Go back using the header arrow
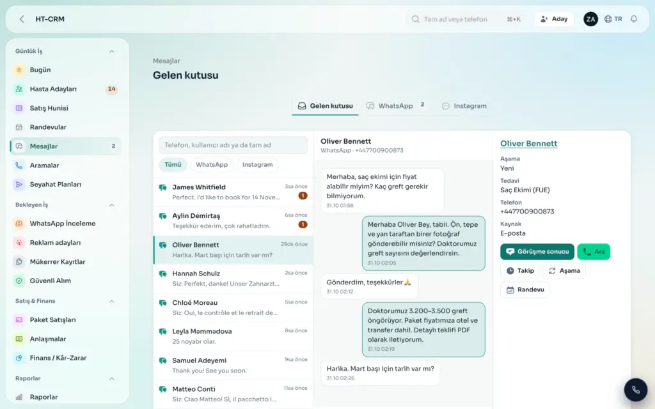The width and height of the screenshot is (655, 409). coord(22,19)
